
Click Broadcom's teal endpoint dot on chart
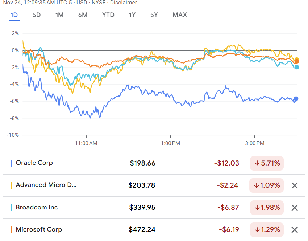point(297,67)
